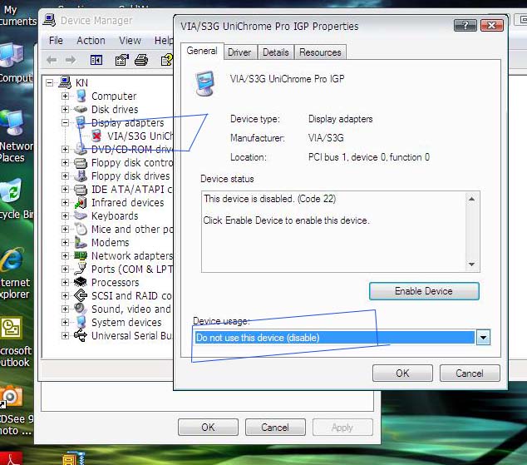Open the Device usage dropdown arrow

pyautogui.click(x=483, y=338)
